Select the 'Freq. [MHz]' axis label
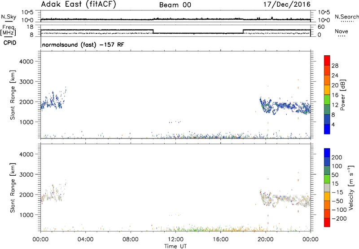Screen dimensions: 359x249 tap(8, 30)
